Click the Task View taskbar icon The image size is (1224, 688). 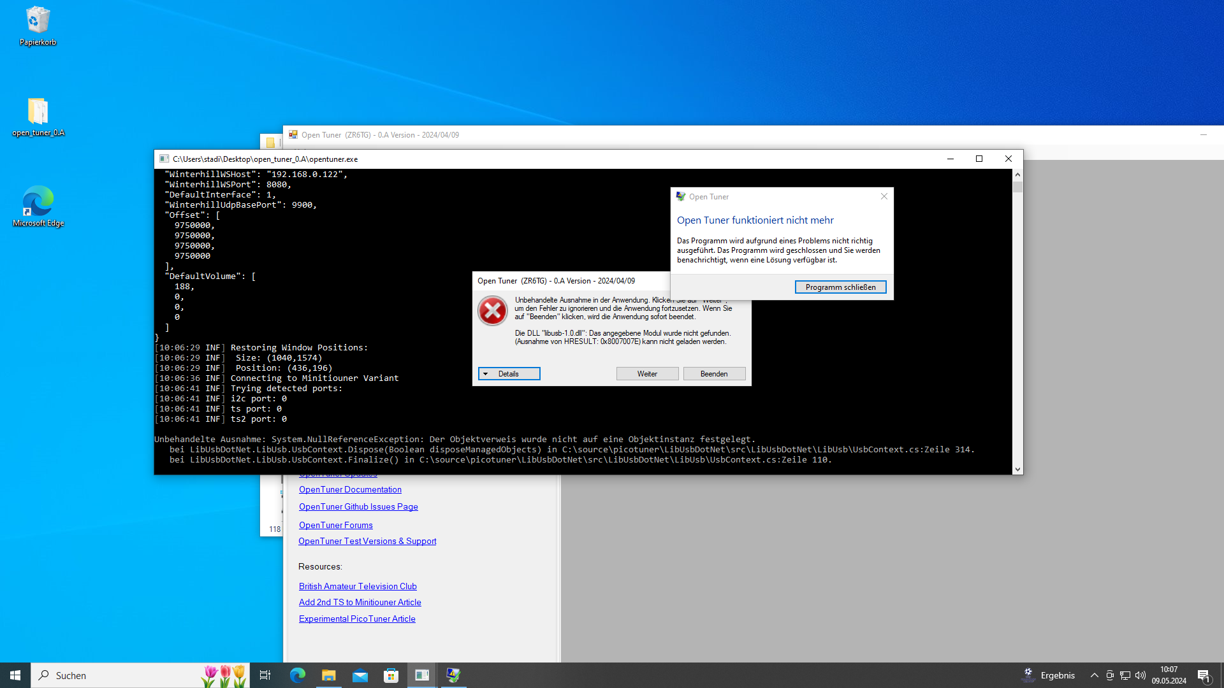point(265,675)
